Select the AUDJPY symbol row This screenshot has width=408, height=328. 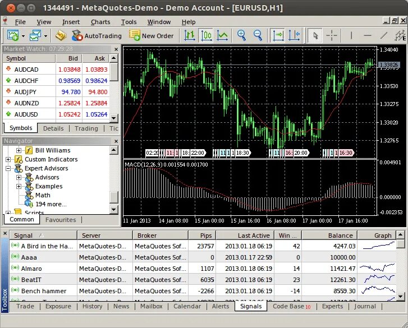56,92
